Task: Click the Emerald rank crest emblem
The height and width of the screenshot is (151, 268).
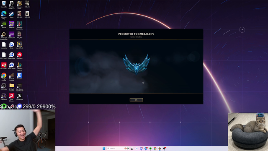Action: (x=136, y=64)
